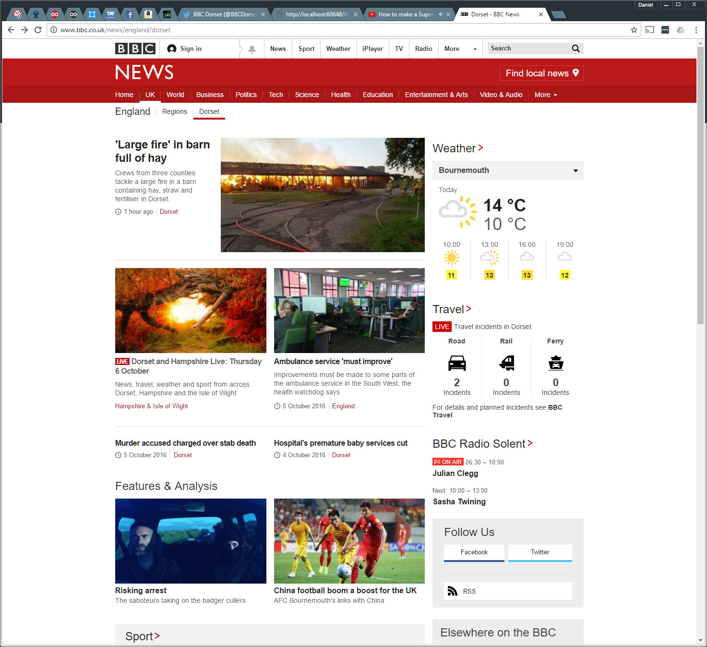Open the Risking arrest feature image
Image resolution: width=707 pixels, height=647 pixels.
tap(191, 541)
